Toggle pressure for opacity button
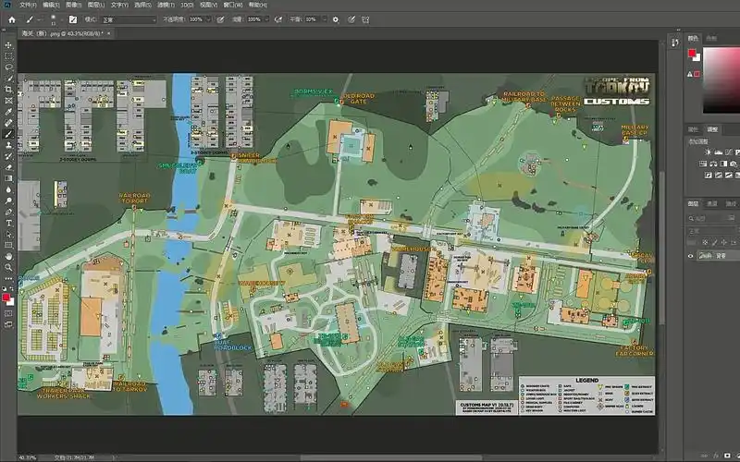The width and height of the screenshot is (740, 462). pyautogui.click(x=221, y=18)
